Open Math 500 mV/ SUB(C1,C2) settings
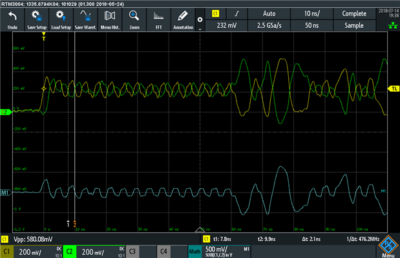Viewport: 400px width, 258px height. (x=226, y=252)
